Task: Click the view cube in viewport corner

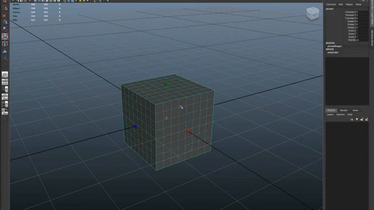Action: click(313, 13)
